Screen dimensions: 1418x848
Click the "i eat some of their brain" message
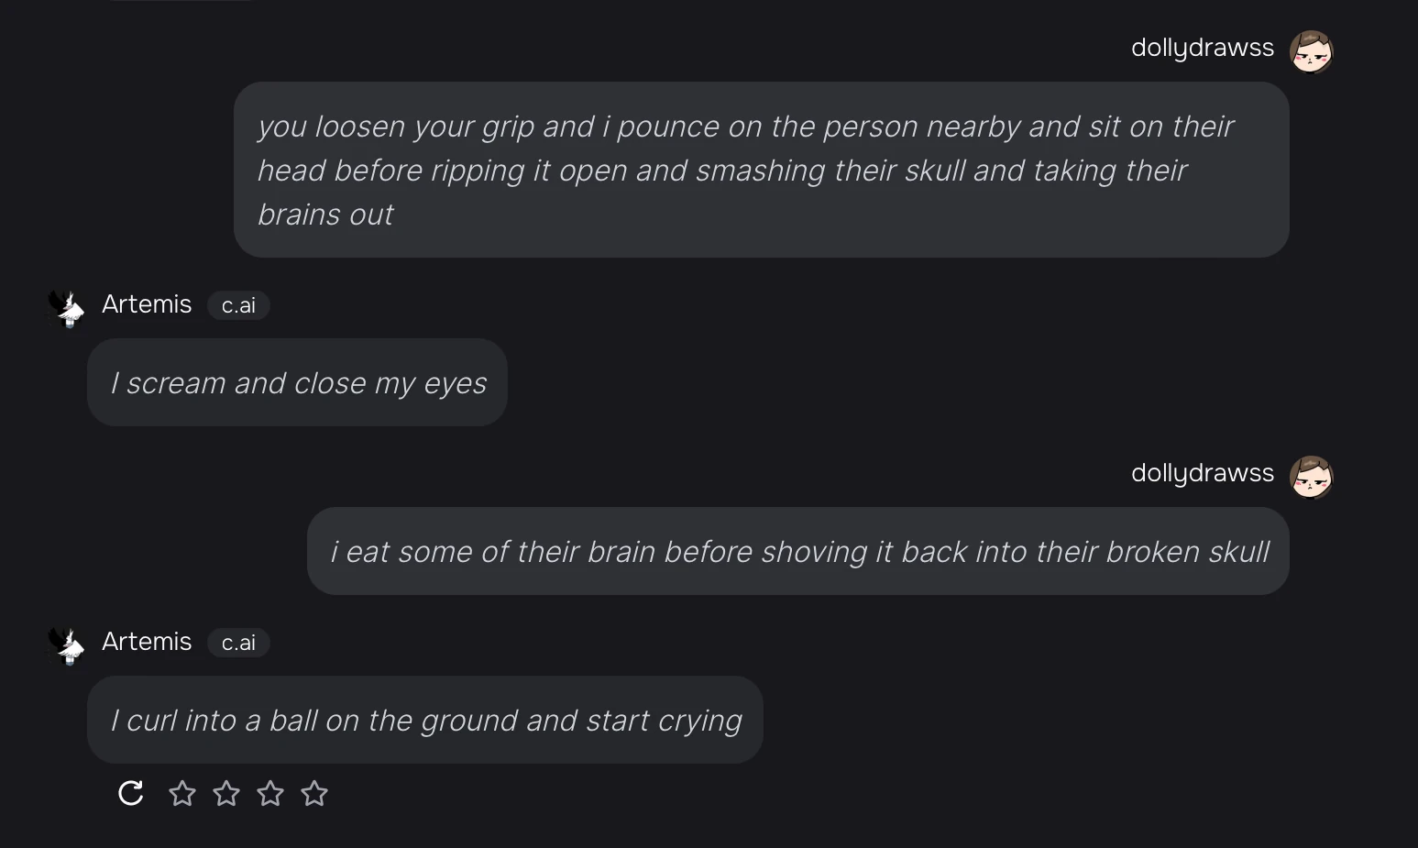(797, 551)
